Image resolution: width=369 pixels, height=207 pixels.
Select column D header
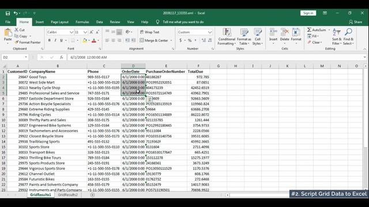tap(133, 66)
